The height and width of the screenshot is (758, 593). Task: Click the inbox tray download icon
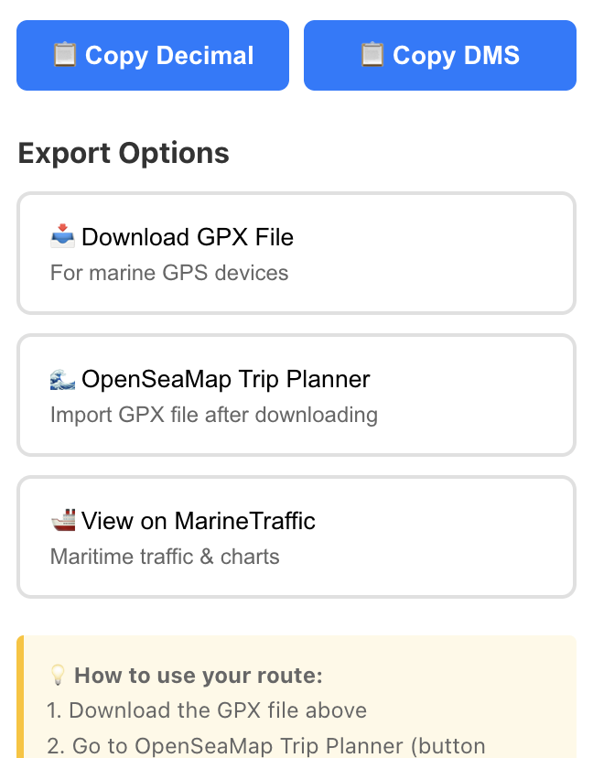pos(63,236)
